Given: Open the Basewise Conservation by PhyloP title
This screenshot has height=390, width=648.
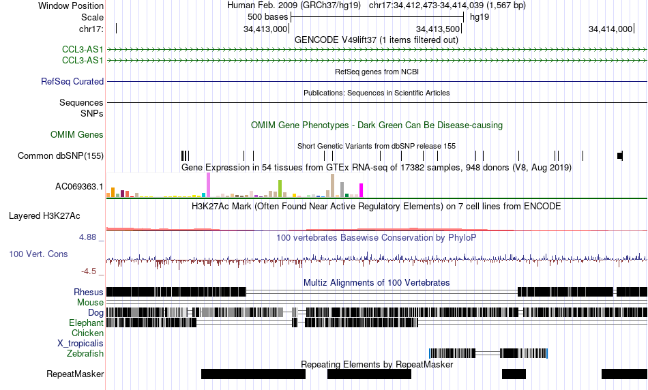Looking at the screenshot, I should coord(377,237).
